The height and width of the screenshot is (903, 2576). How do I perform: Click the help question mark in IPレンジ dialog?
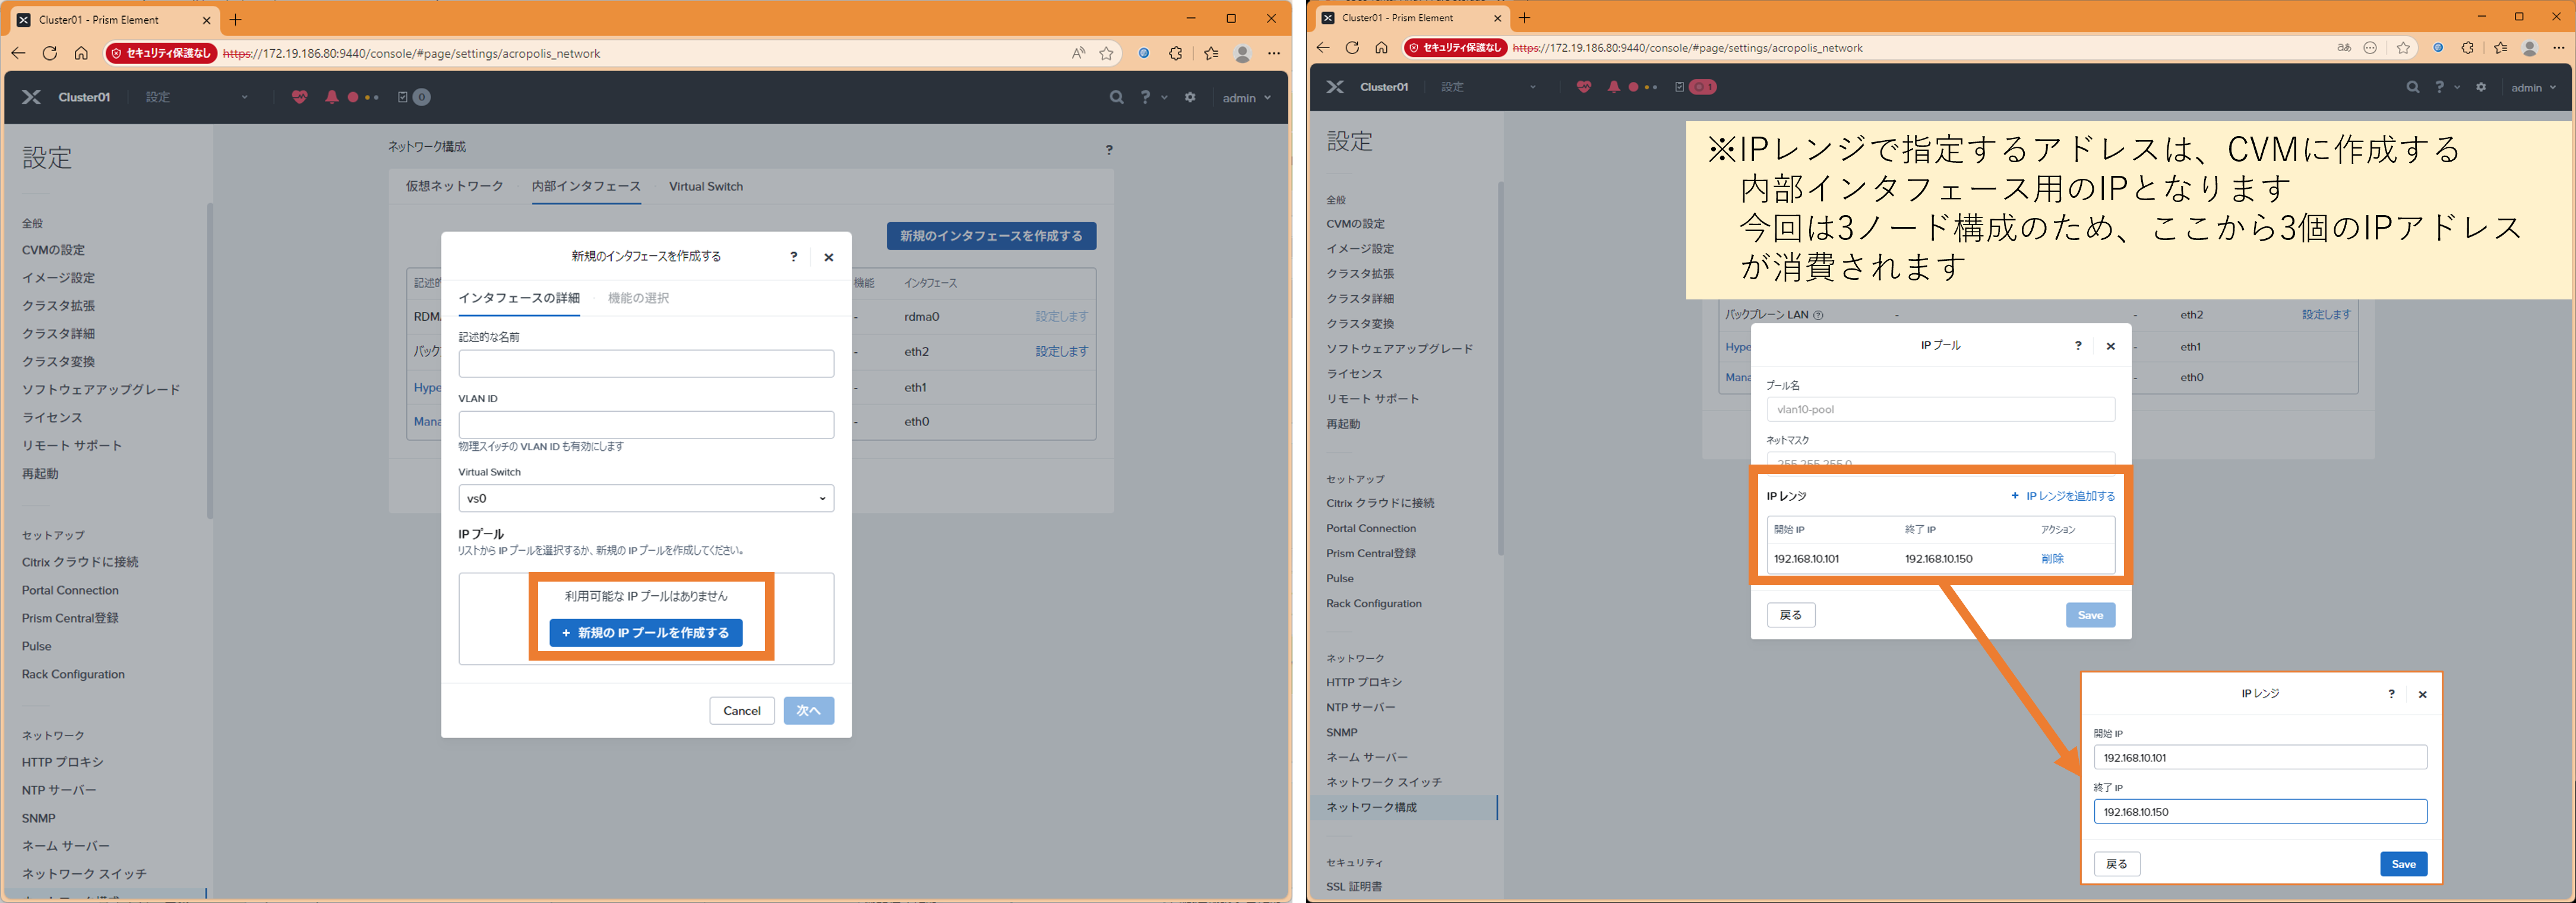pos(2391,694)
